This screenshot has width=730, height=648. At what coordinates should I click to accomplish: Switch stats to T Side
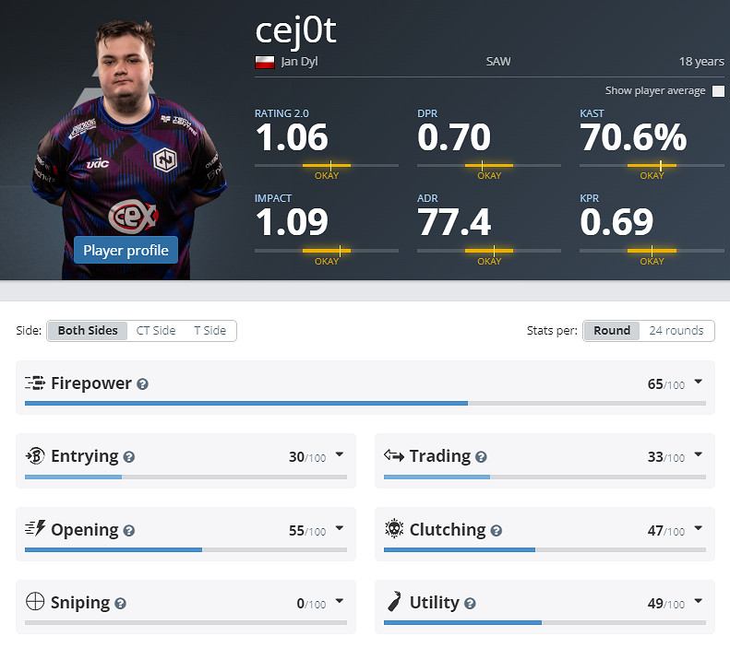tap(210, 331)
